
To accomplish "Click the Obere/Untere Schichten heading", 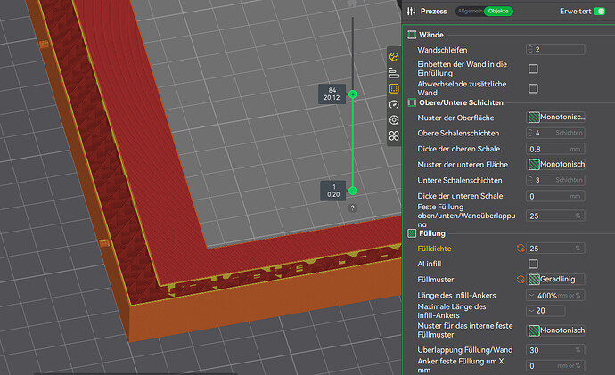I will click(461, 102).
